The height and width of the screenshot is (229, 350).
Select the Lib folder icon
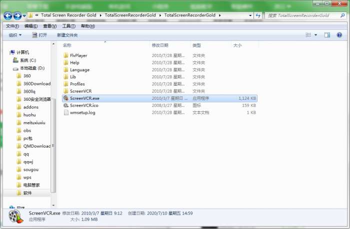[x=66, y=77]
